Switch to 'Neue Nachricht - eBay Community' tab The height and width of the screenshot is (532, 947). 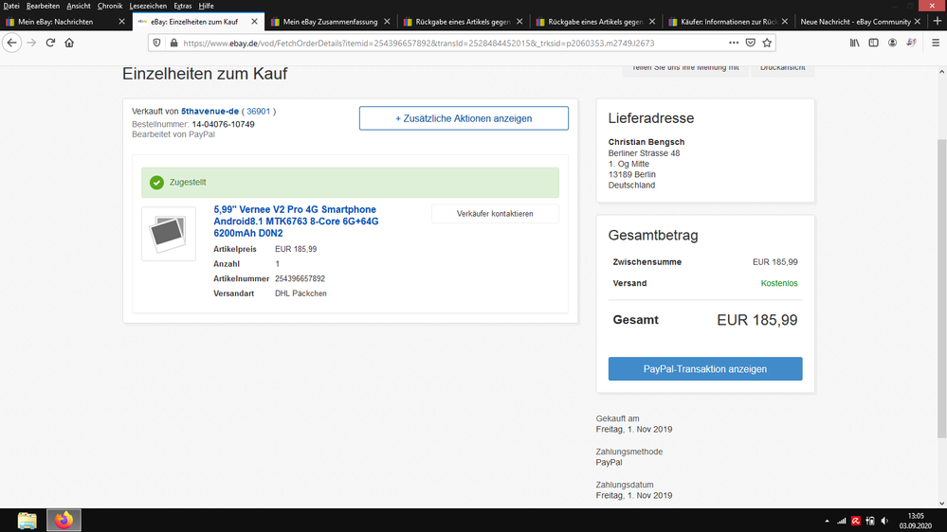tap(855, 21)
